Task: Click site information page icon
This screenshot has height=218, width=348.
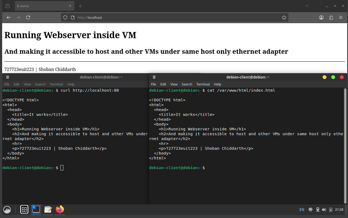Action: point(73,17)
